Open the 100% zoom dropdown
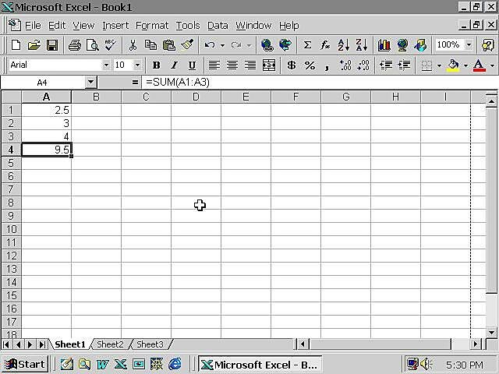This screenshot has height=374, width=499. [469, 45]
